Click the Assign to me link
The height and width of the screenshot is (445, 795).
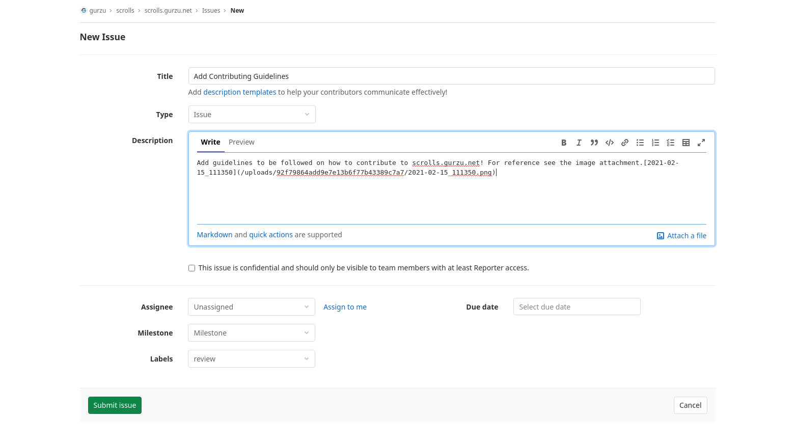pos(345,307)
